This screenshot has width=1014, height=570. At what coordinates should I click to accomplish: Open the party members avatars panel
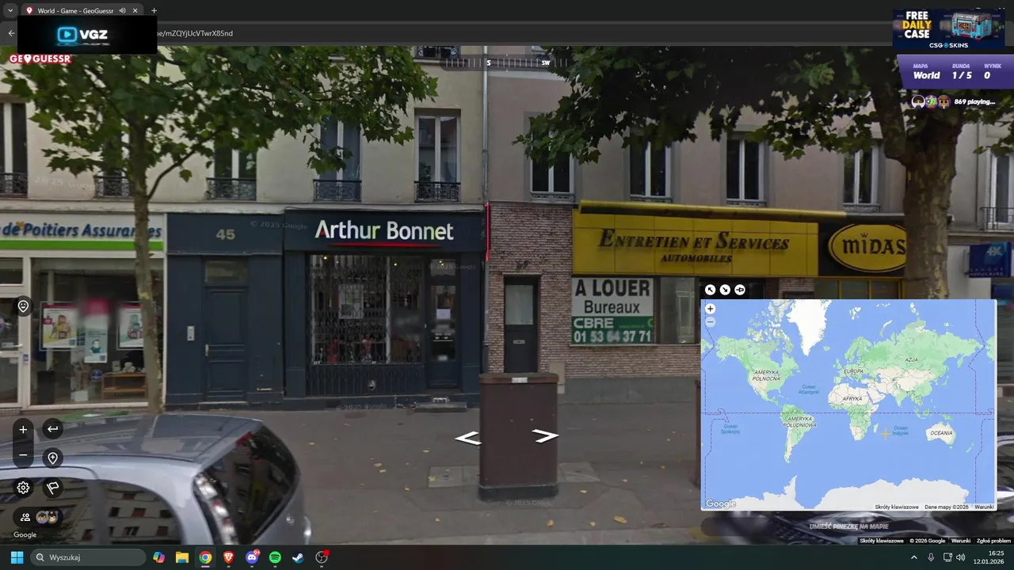37,517
